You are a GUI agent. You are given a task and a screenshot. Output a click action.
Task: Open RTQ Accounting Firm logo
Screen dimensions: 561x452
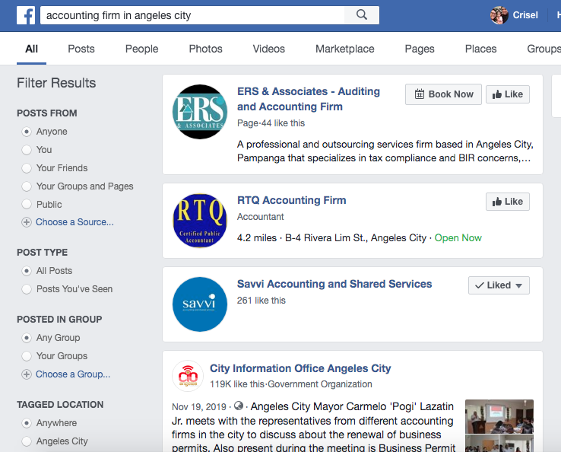point(200,221)
